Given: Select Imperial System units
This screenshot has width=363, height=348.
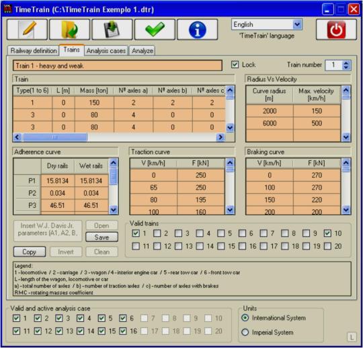Looking at the screenshot, I should [x=245, y=333].
